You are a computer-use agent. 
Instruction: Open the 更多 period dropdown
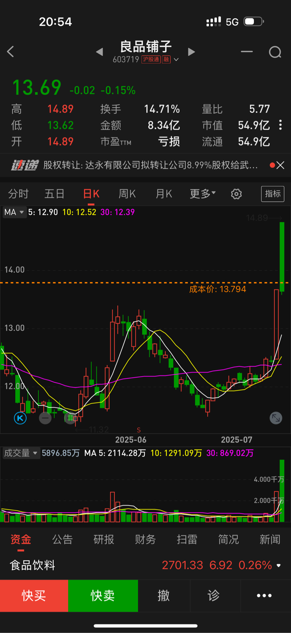[203, 194]
